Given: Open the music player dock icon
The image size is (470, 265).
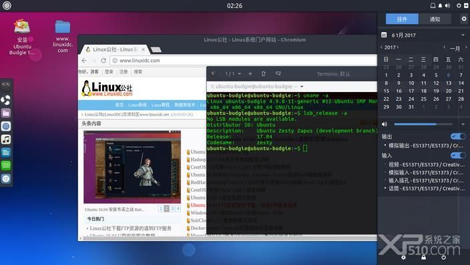Looking at the screenshot, I should click(6, 140).
